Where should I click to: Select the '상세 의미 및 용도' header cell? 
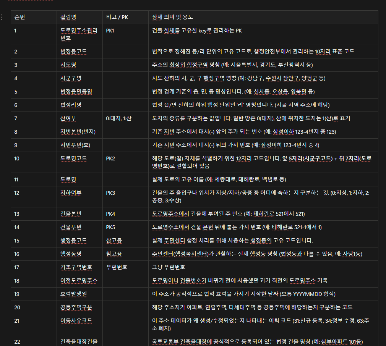click(x=263, y=17)
